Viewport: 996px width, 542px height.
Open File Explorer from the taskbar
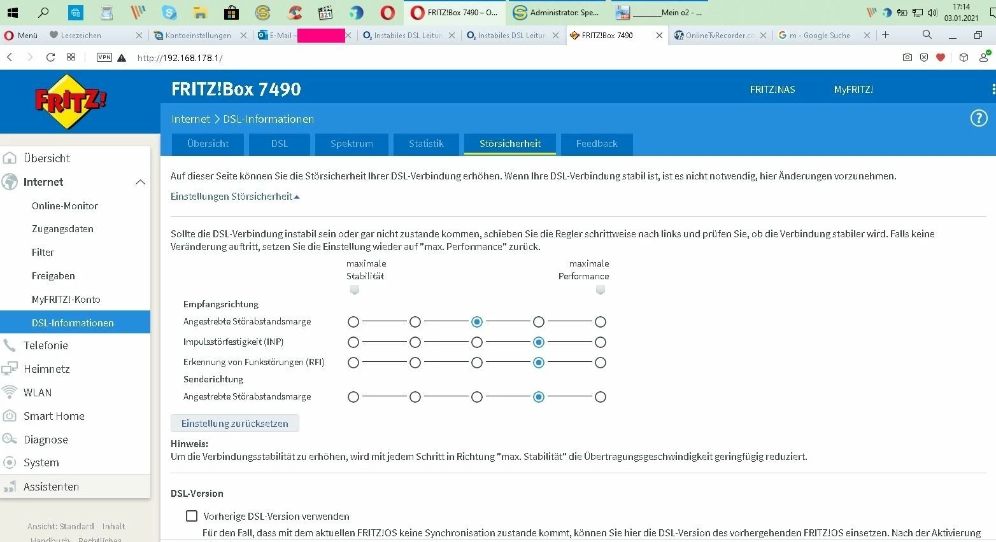coord(200,12)
